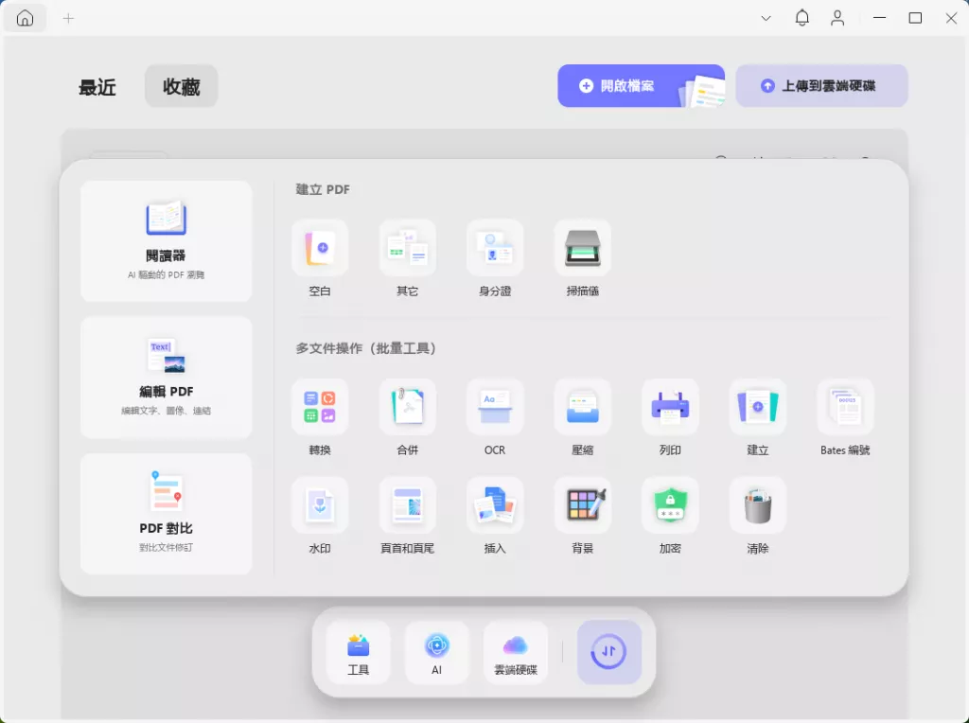Switch to the 收藏 tab
This screenshot has height=723, width=969.
click(x=181, y=86)
